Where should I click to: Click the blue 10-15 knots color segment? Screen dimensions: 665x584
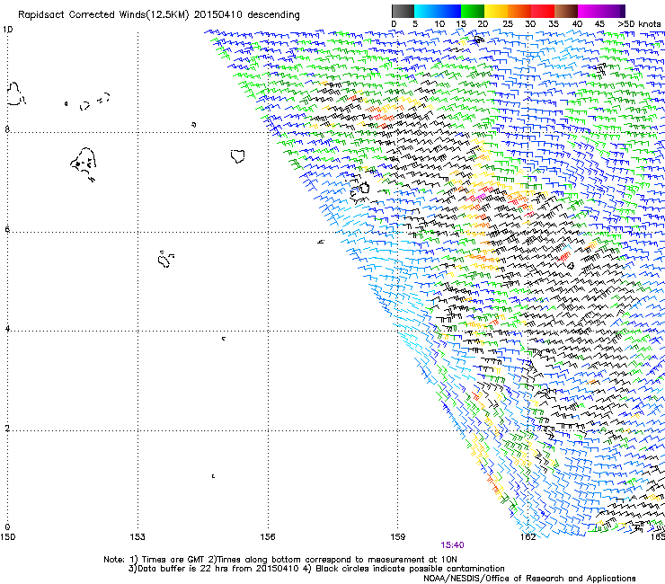click(x=449, y=11)
